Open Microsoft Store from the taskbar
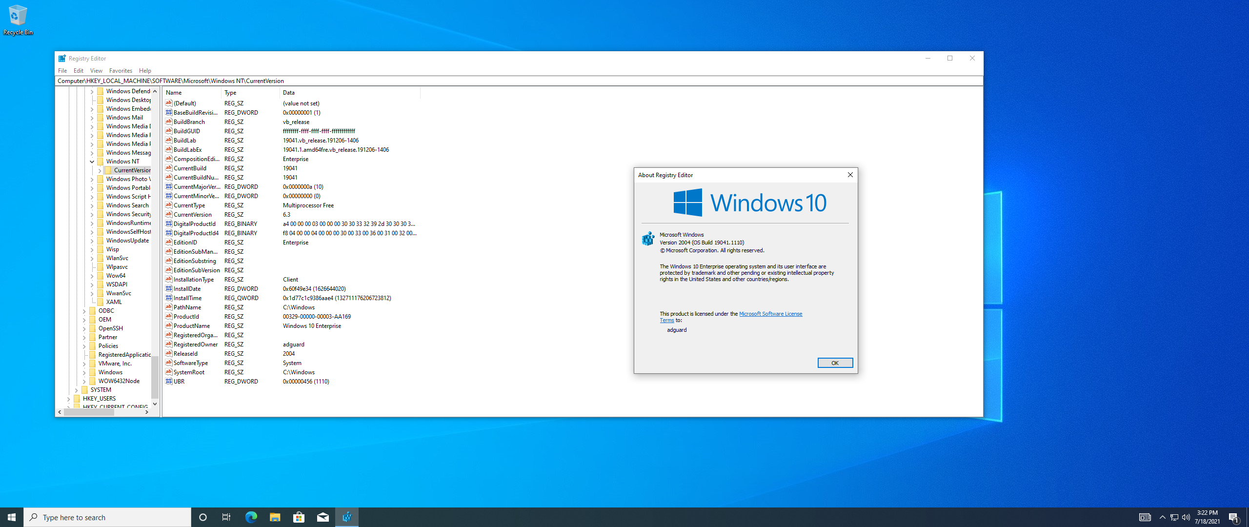 pyautogui.click(x=299, y=517)
